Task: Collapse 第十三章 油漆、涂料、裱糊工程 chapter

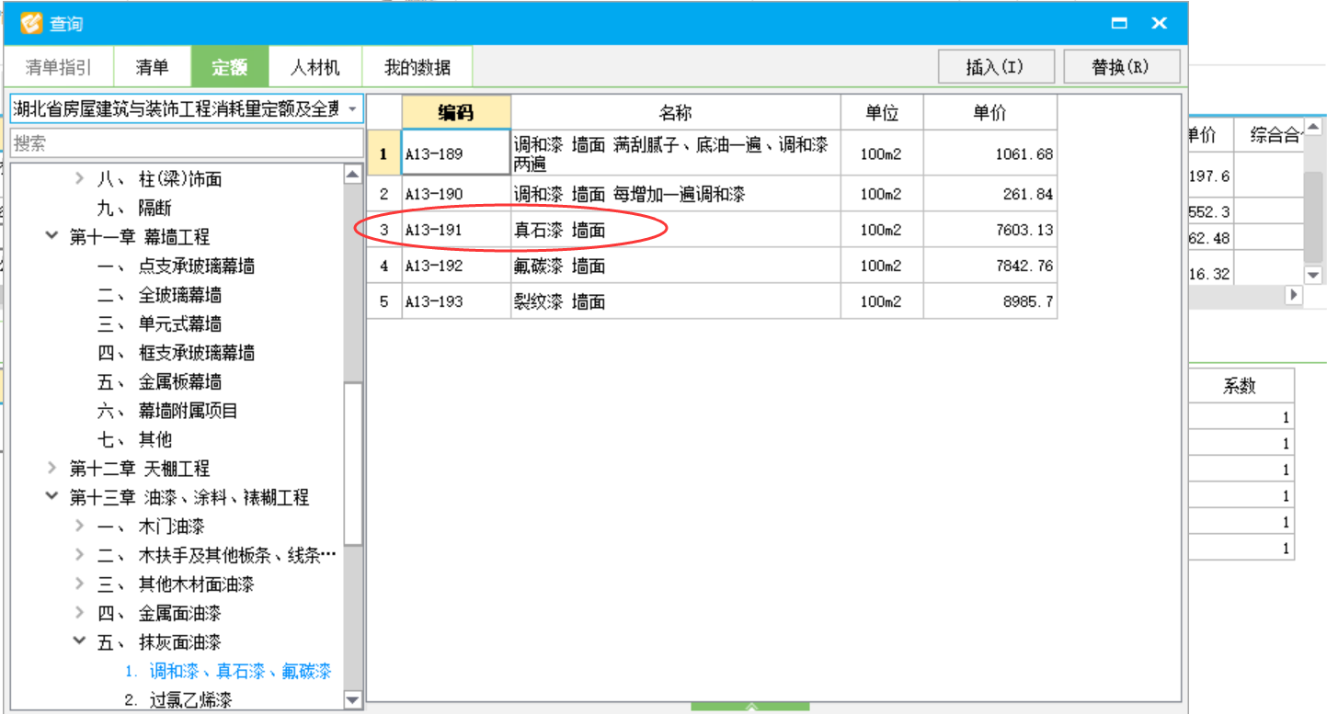Action: (x=52, y=497)
